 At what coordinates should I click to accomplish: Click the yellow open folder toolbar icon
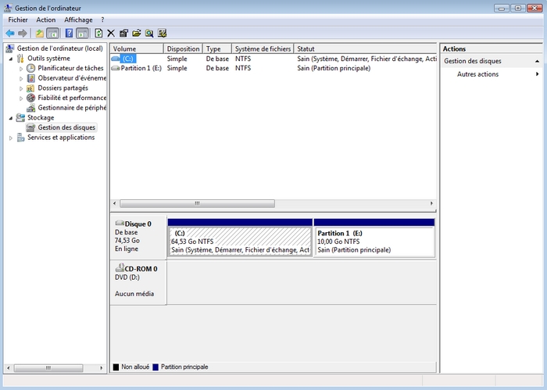[136, 33]
